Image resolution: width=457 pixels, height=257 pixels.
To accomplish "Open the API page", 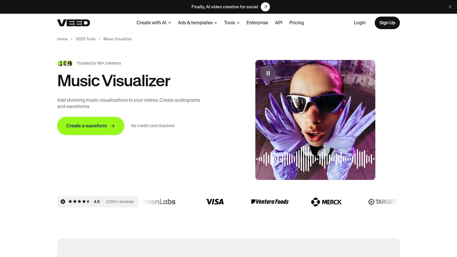I will click(278, 23).
